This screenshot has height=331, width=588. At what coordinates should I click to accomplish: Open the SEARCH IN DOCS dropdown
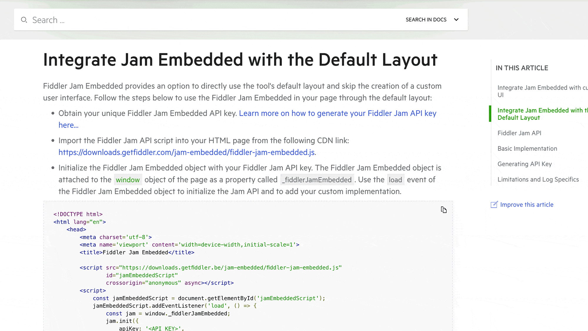pos(432,20)
